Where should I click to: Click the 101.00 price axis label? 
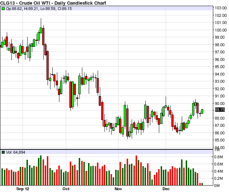point(221,23)
